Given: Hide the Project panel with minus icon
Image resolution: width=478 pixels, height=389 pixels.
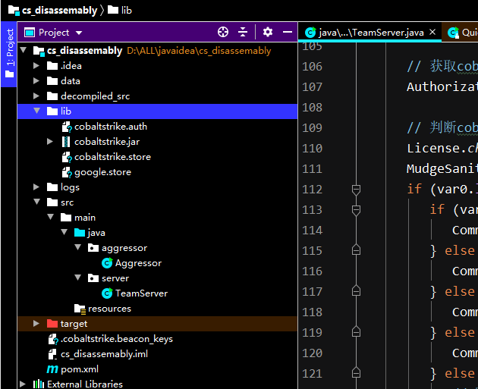Looking at the screenshot, I should (x=288, y=32).
